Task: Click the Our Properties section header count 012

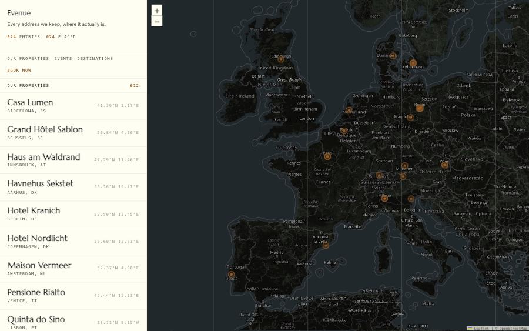Action: pyautogui.click(x=134, y=86)
